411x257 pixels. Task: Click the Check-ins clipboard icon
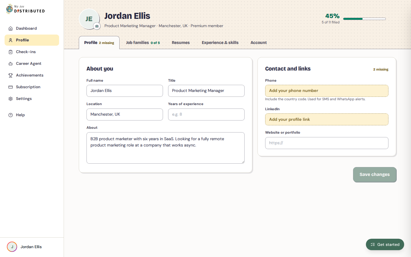tap(11, 52)
